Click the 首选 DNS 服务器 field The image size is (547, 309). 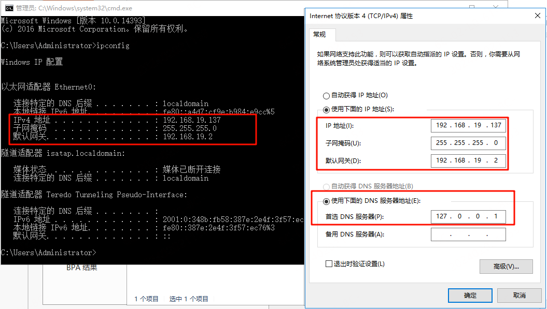(468, 216)
